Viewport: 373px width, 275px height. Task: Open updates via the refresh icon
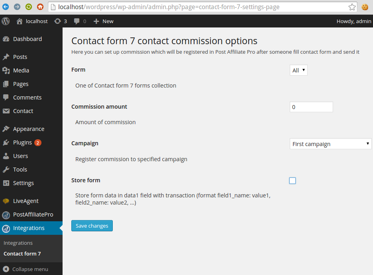tap(58, 21)
